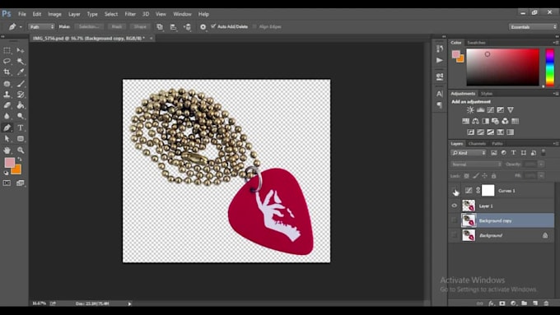Open the Opacity slider dropdown arrow

[x=541, y=164]
